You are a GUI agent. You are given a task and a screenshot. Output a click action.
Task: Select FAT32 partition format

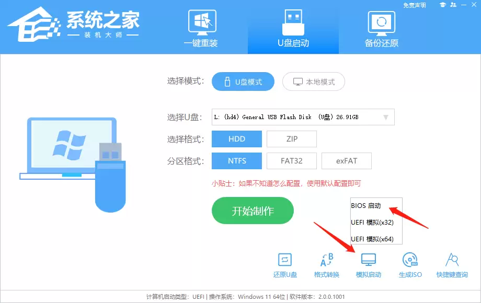(x=292, y=161)
